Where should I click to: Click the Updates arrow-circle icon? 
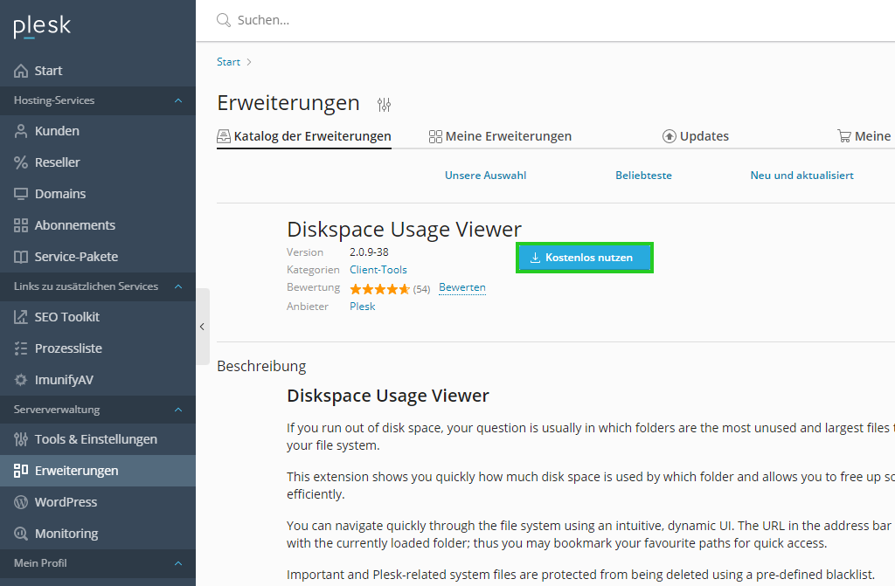[669, 136]
